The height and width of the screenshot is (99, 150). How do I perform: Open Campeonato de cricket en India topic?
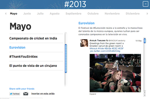click(x=36, y=38)
